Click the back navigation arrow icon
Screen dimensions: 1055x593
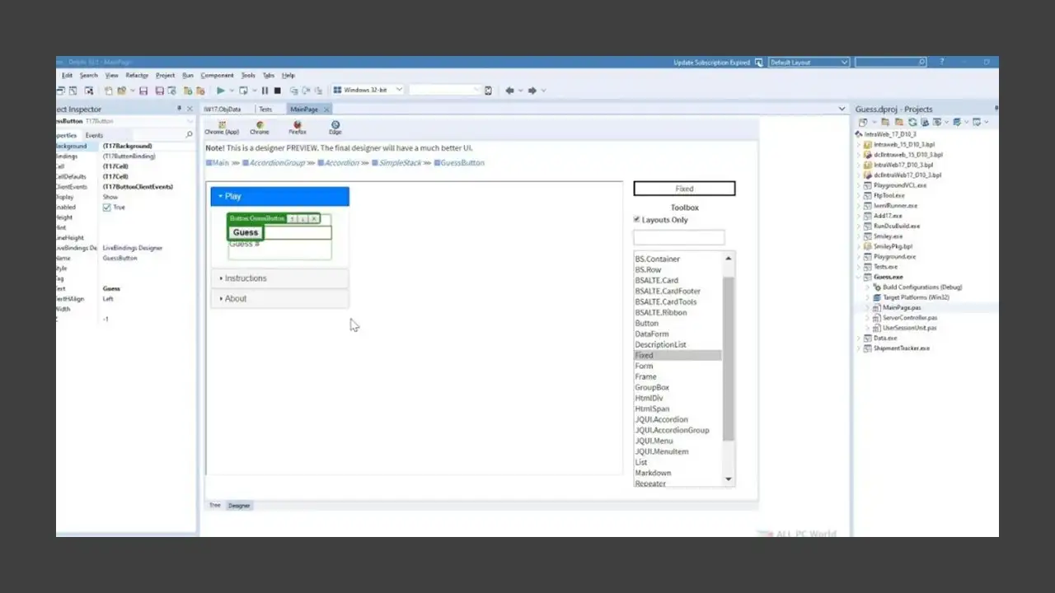pyautogui.click(x=509, y=91)
